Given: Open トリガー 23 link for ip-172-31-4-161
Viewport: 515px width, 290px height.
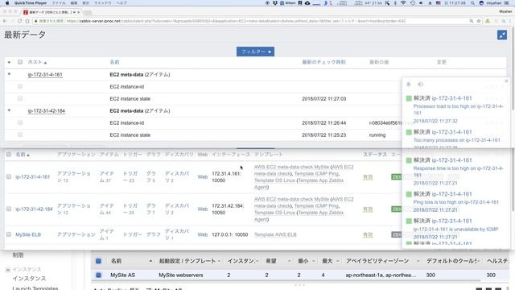Looking at the screenshot, I should pos(130,176).
